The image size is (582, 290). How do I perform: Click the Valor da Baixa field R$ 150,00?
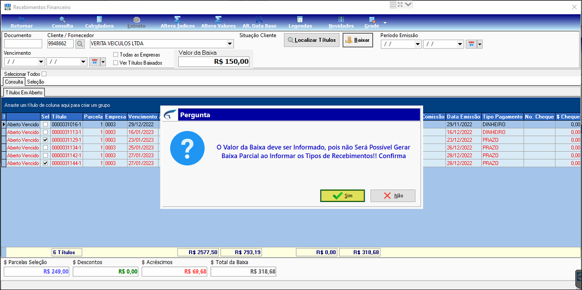214,62
